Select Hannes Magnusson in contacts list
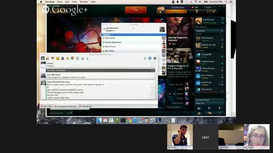 coord(134,42)
